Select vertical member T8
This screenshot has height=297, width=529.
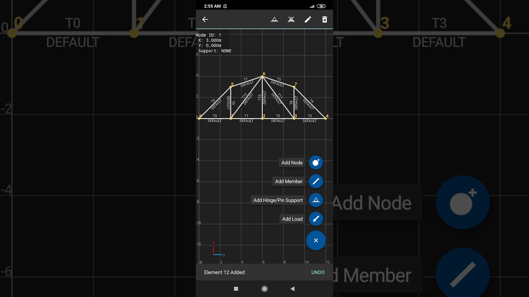pyautogui.click(x=294, y=103)
